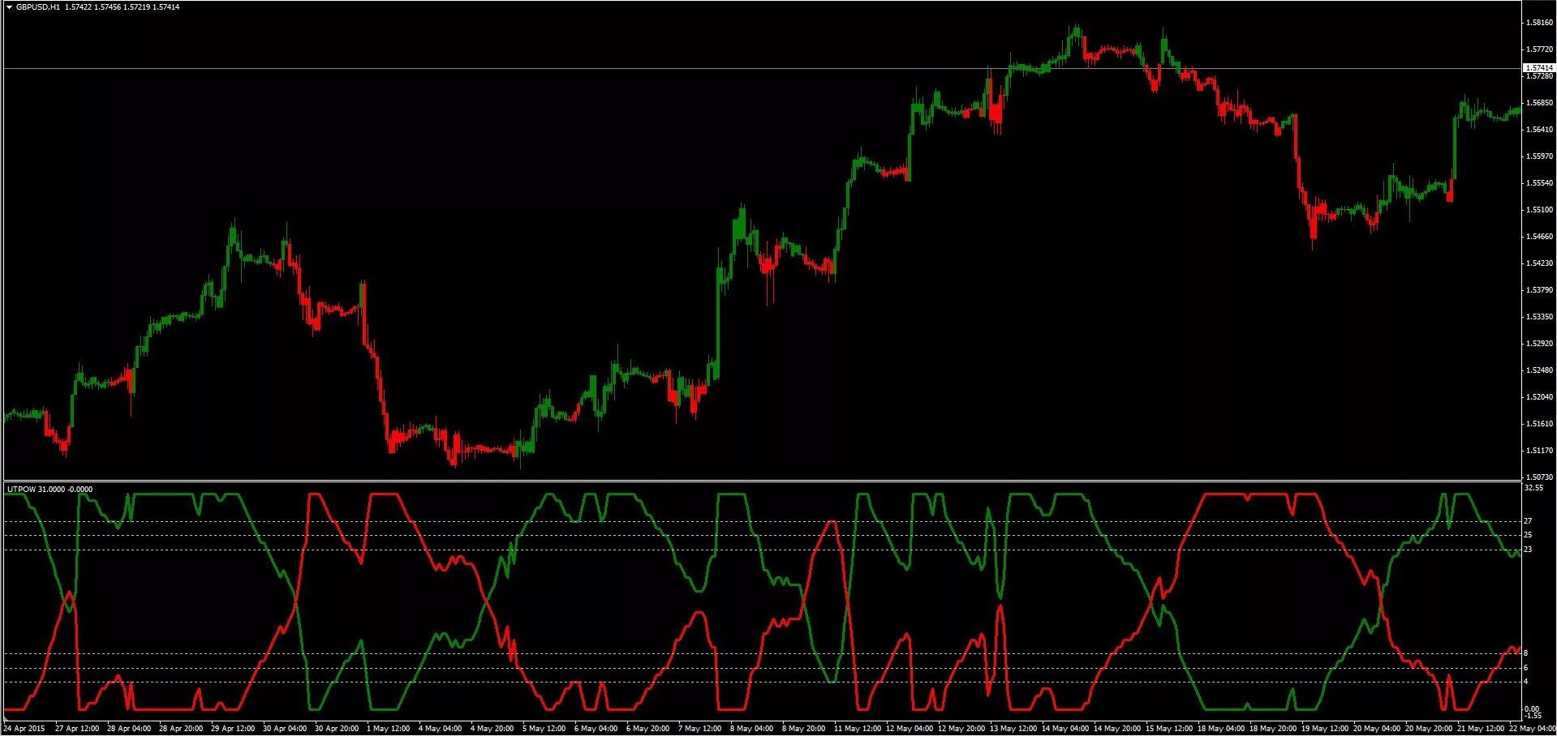Click the 1.52040 price axis label

[x=1540, y=397]
